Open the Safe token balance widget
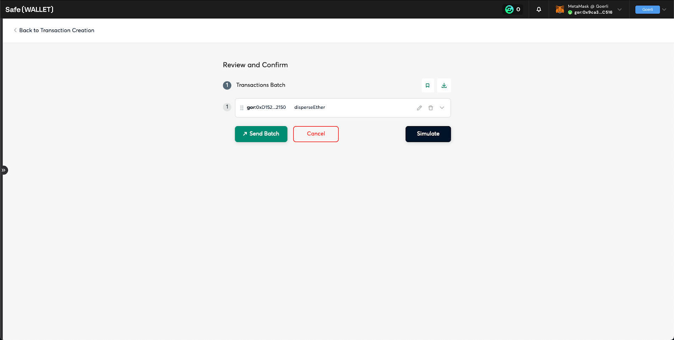Viewport: 674px width, 340px height. point(513,9)
